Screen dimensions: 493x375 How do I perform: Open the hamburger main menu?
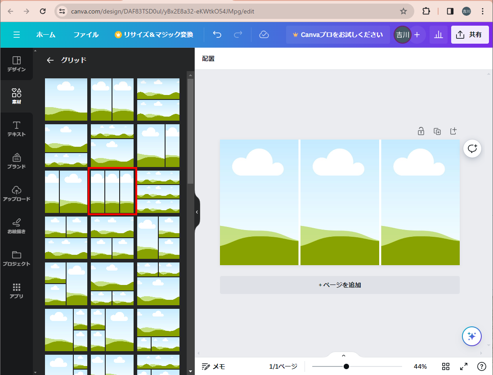pyautogui.click(x=17, y=35)
